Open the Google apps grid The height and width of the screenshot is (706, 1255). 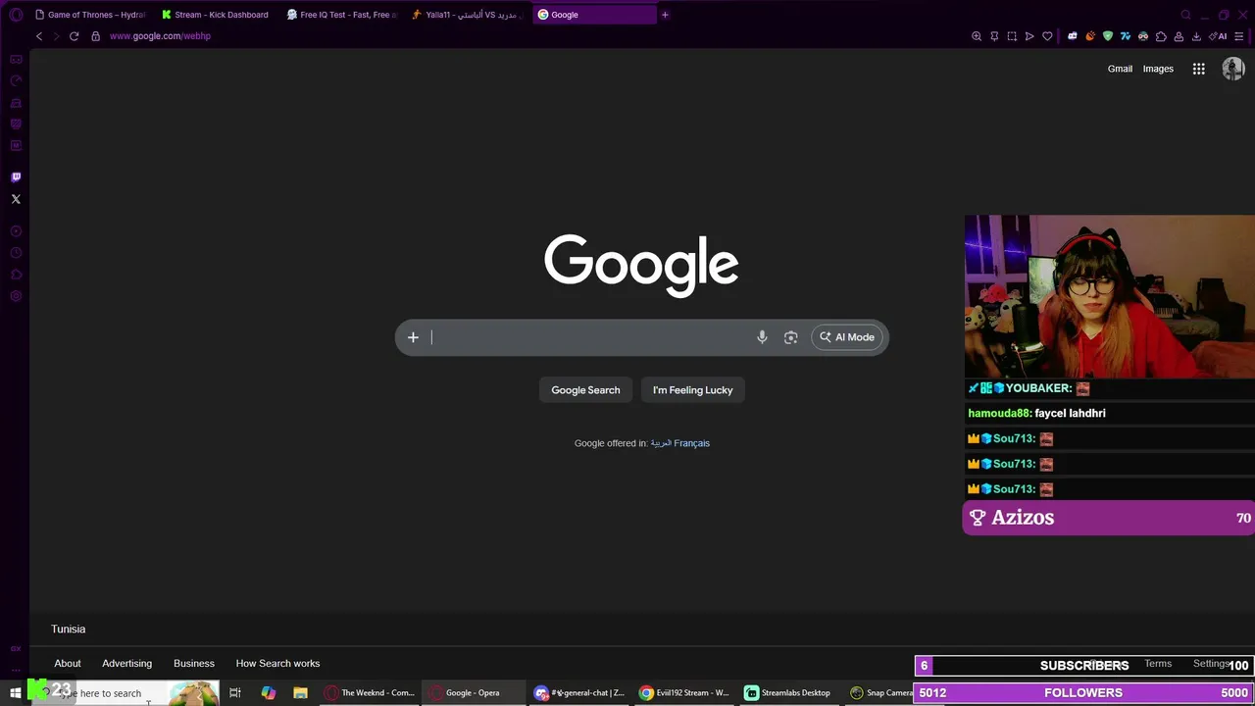pos(1198,69)
